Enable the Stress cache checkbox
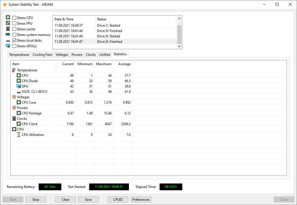This screenshot has width=297, height=205. coord(14,29)
